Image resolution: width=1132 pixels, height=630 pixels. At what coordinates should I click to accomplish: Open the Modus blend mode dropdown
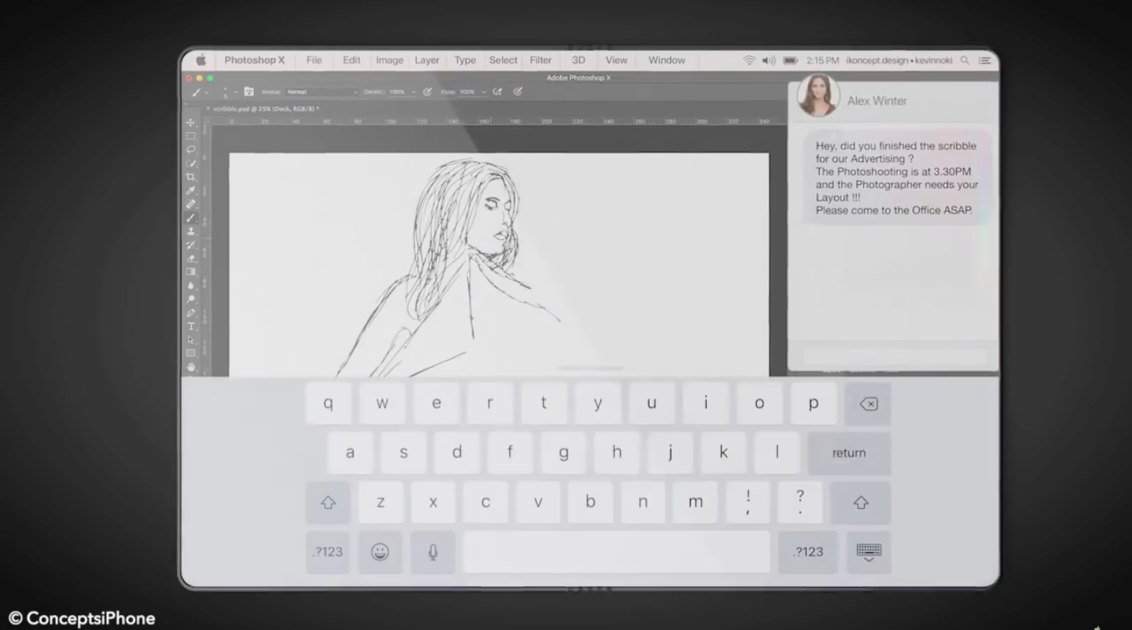[322, 92]
